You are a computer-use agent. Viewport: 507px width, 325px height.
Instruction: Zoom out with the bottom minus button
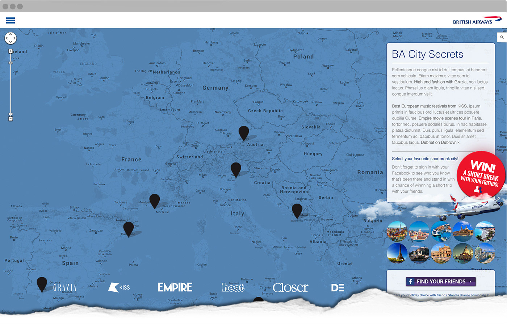pyautogui.click(x=11, y=119)
